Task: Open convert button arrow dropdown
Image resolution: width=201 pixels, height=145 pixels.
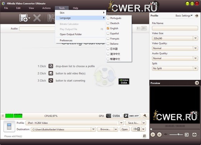Action: (144, 129)
